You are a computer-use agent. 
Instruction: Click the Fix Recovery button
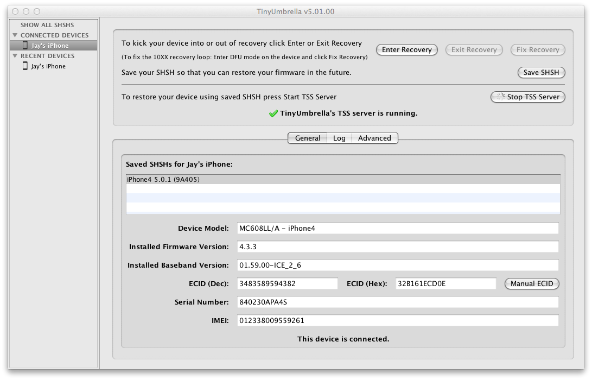pyautogui.click(x=538, y=50)
